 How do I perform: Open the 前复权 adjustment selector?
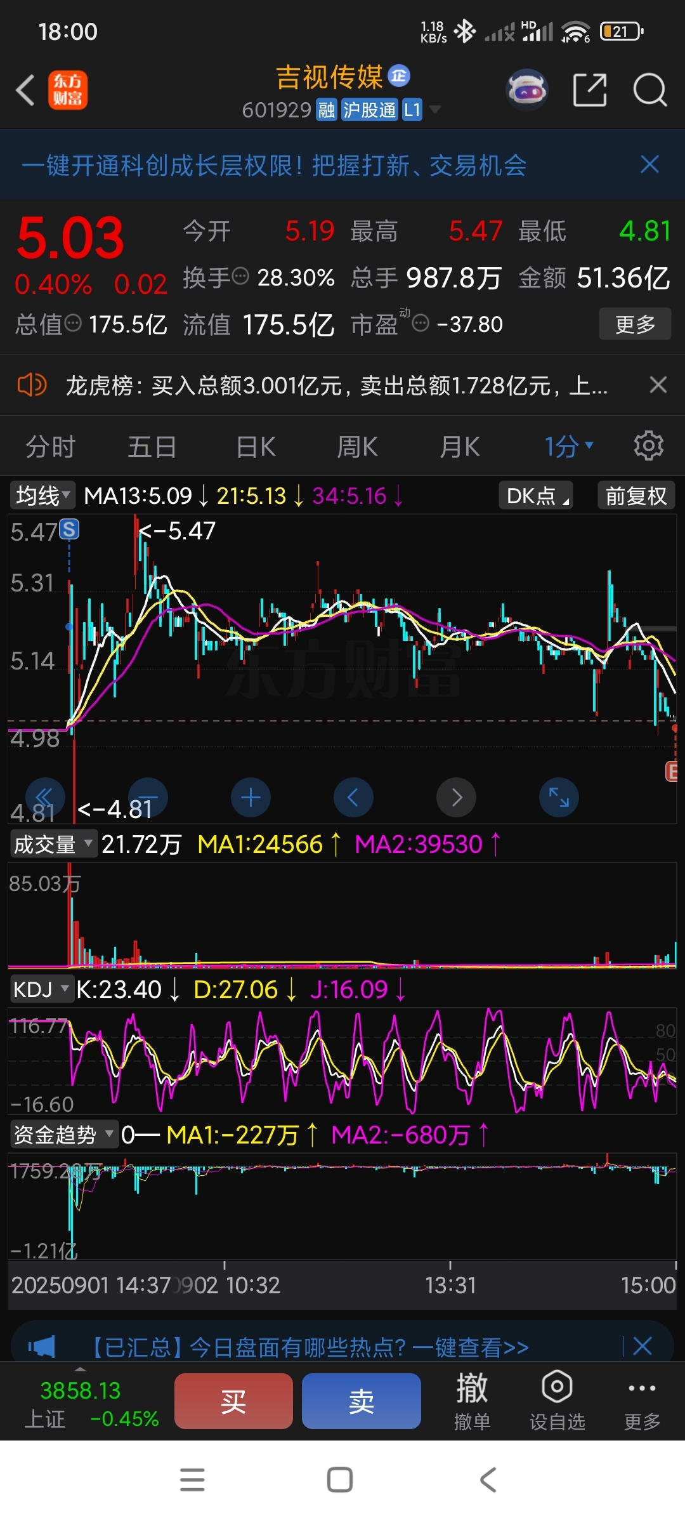click(636, 496)
